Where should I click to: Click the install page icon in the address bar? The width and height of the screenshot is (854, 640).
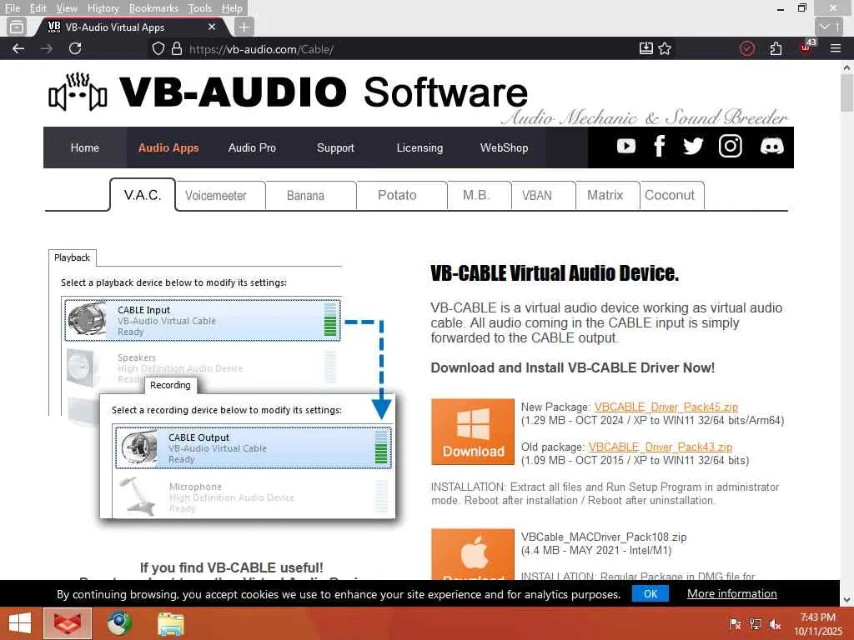(x=646, y=48)
